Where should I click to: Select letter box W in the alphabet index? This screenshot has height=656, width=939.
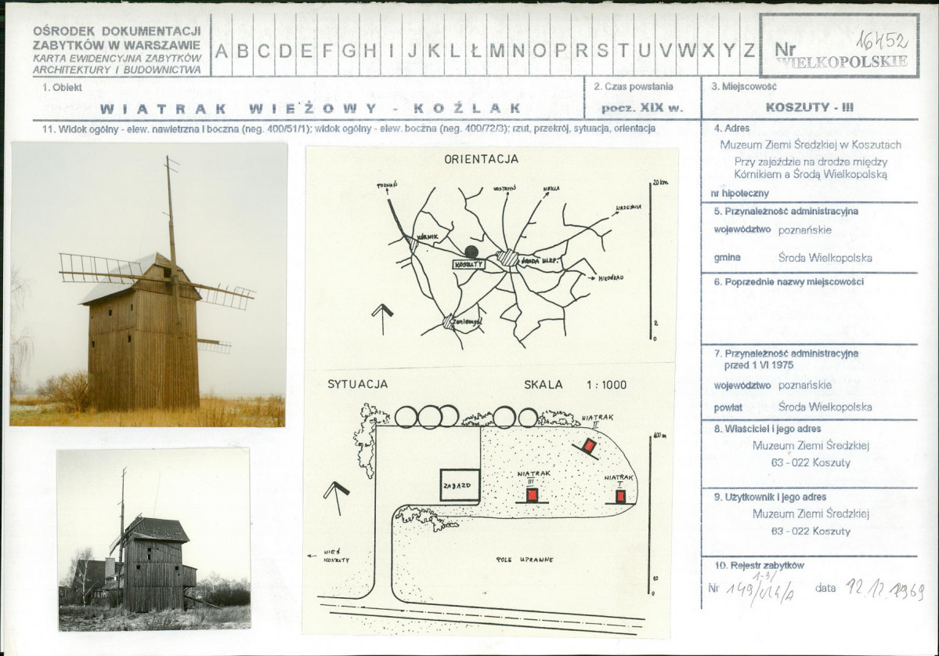tap(687, 50)
